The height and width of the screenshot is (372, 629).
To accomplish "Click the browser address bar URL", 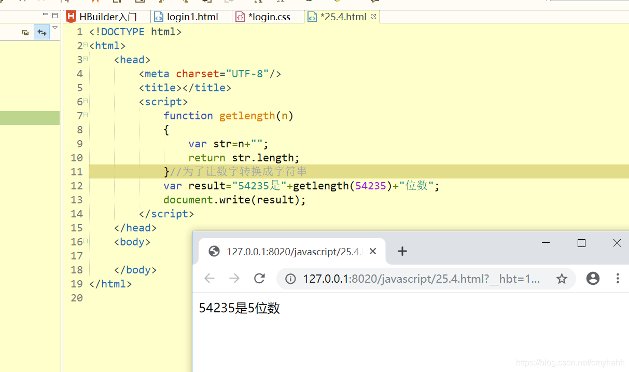I will [421, 279].
